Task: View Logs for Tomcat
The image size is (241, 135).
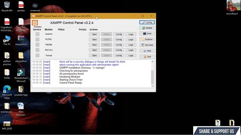Action: coord(131,55)
